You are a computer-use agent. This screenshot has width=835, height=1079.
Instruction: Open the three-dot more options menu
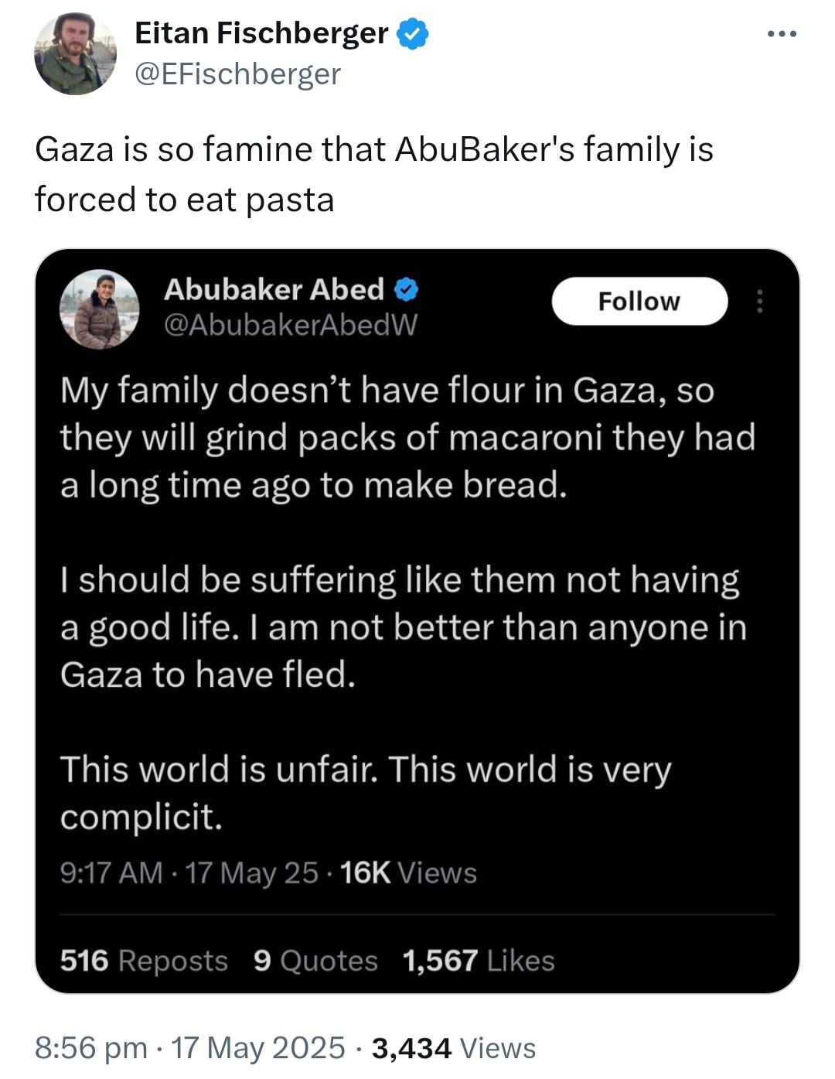tap(782, 34)
